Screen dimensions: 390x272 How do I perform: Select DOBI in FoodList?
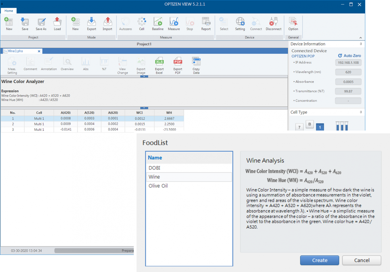click(x=189, y=168)
